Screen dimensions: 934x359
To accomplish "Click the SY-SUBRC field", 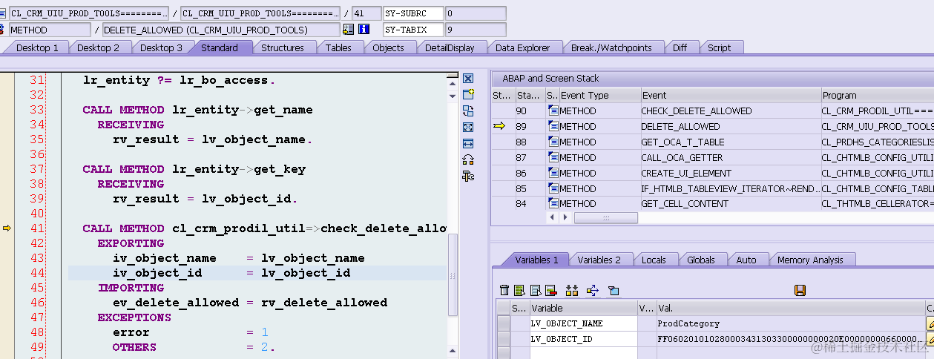I will [412, 13].
